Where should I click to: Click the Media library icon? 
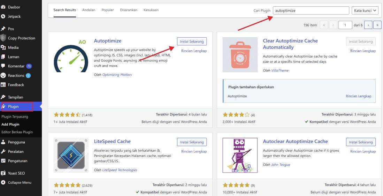3,47
